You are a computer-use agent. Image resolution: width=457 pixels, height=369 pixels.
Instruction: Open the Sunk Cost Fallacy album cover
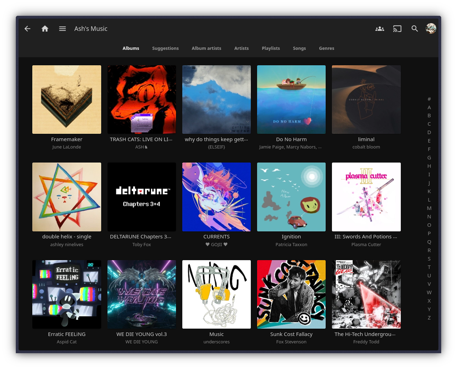(291, 294)
